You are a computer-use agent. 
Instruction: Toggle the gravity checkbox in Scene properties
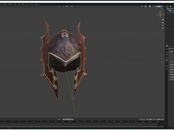tap(171, 65)
